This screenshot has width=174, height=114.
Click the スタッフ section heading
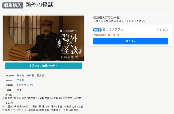9,103
